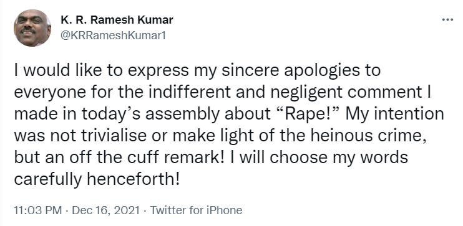The image size is (463, 226).
Task: Open the Twitter for iPhone source link
Action: (196, 210)
